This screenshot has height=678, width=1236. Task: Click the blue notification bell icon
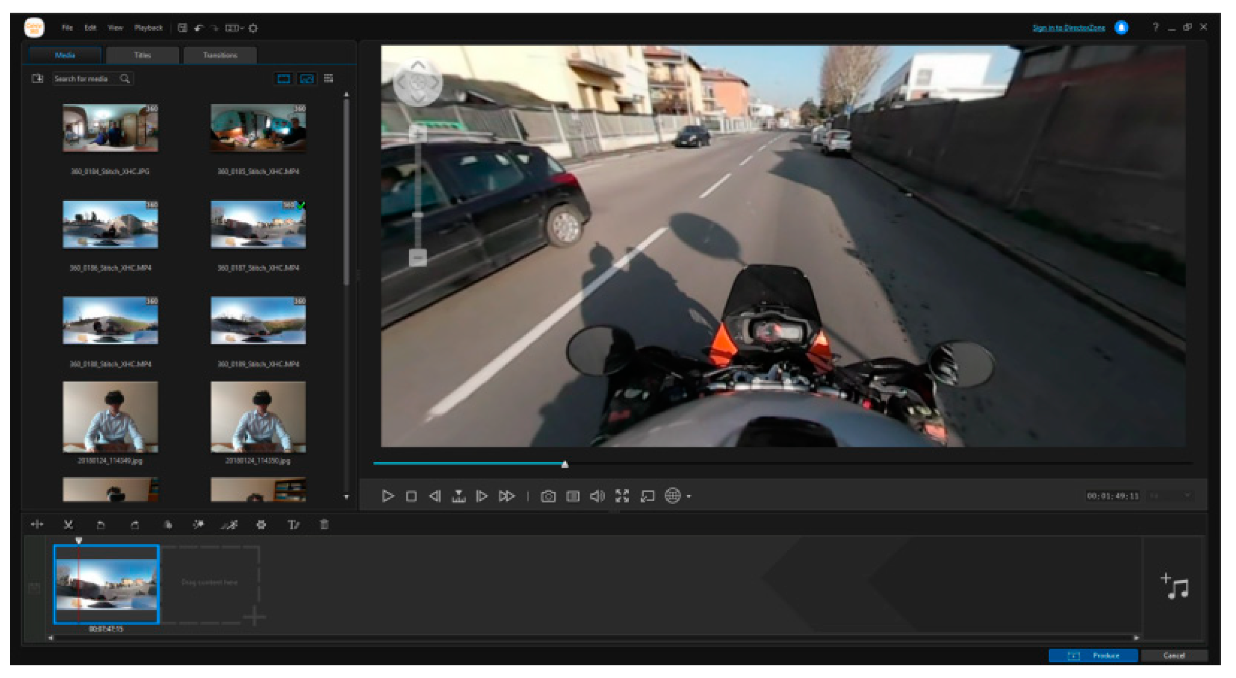(x=1121, y=28)
